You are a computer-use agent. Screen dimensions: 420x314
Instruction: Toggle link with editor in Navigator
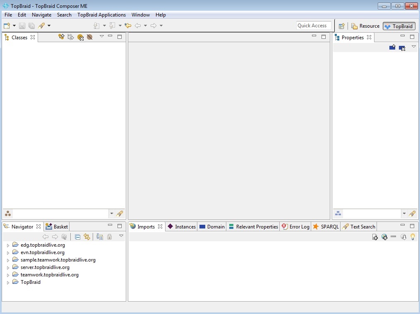[87, 236]
